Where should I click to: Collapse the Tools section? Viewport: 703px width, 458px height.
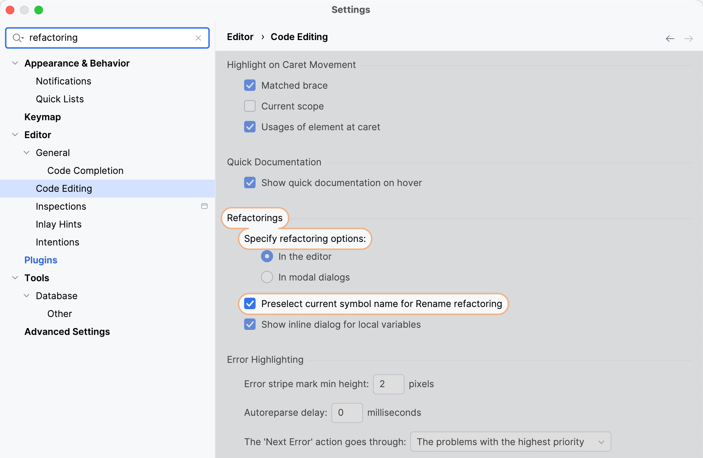[15, 278]
